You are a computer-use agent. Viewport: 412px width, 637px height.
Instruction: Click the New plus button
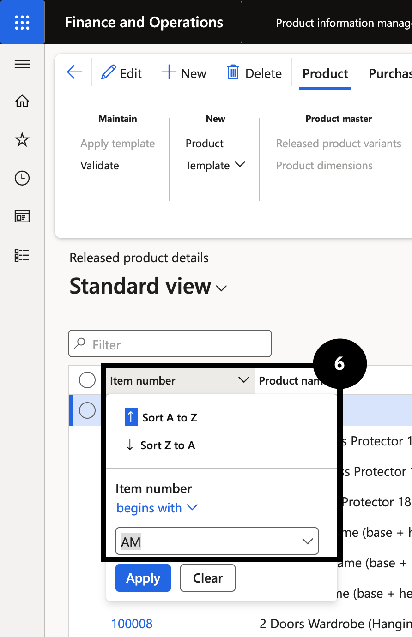click(184, 73)
